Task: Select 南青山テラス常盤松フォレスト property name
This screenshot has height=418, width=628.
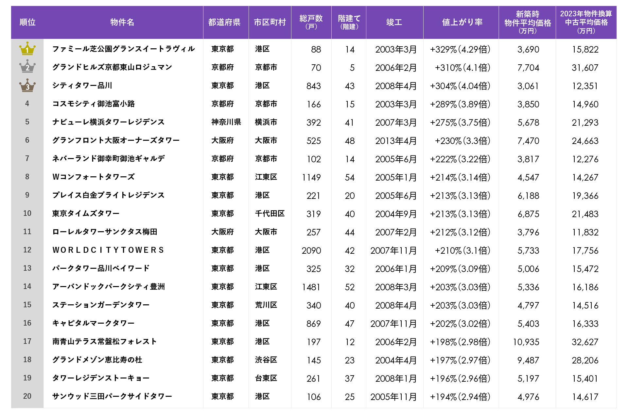Action: [x=105, y=342]
